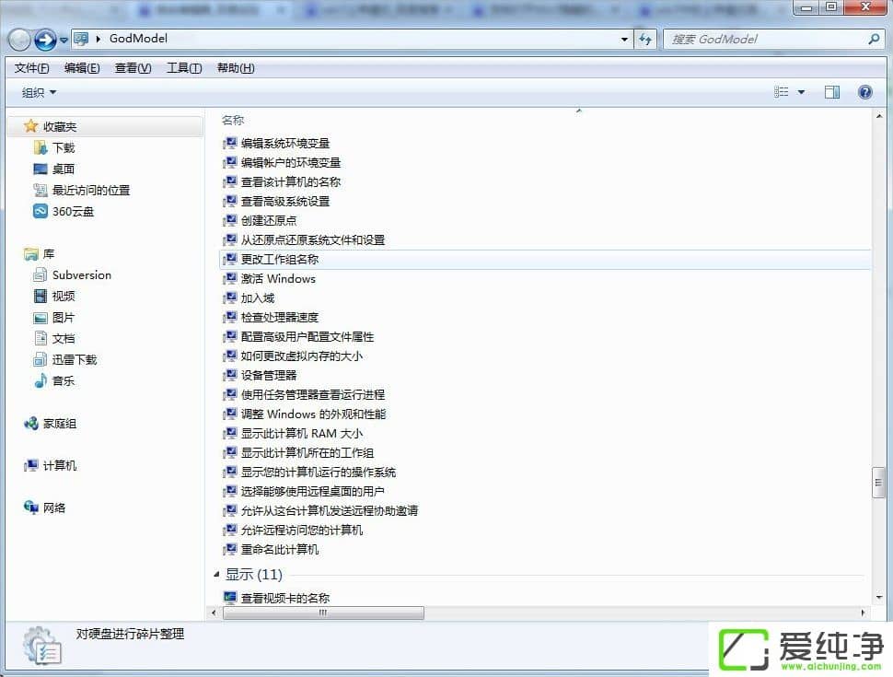Toggle the preview pane icon
893x677 pixels.
[832, 92]
